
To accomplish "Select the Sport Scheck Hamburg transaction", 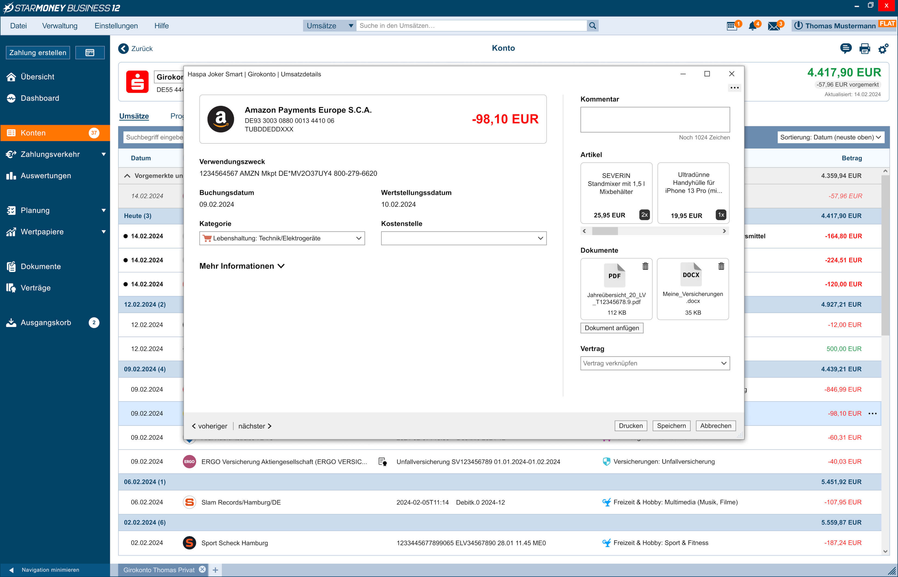I will (x=500, y=543).
